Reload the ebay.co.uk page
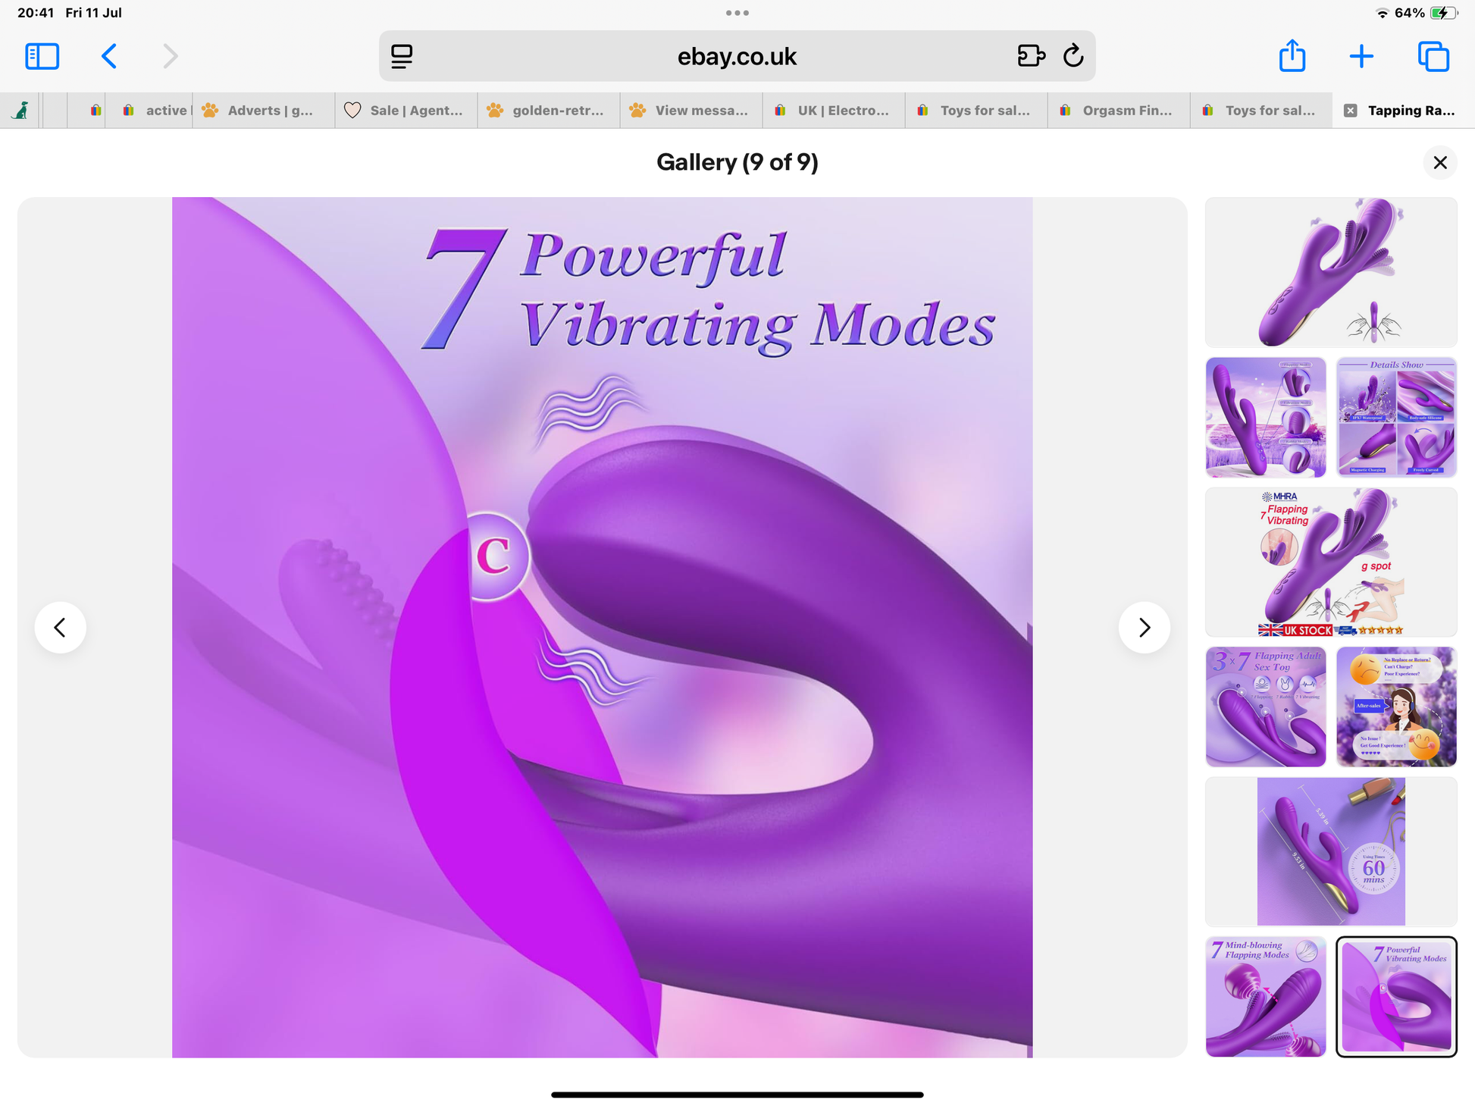Viewport: 1475px width, 1106px height. click(1073, 56)
